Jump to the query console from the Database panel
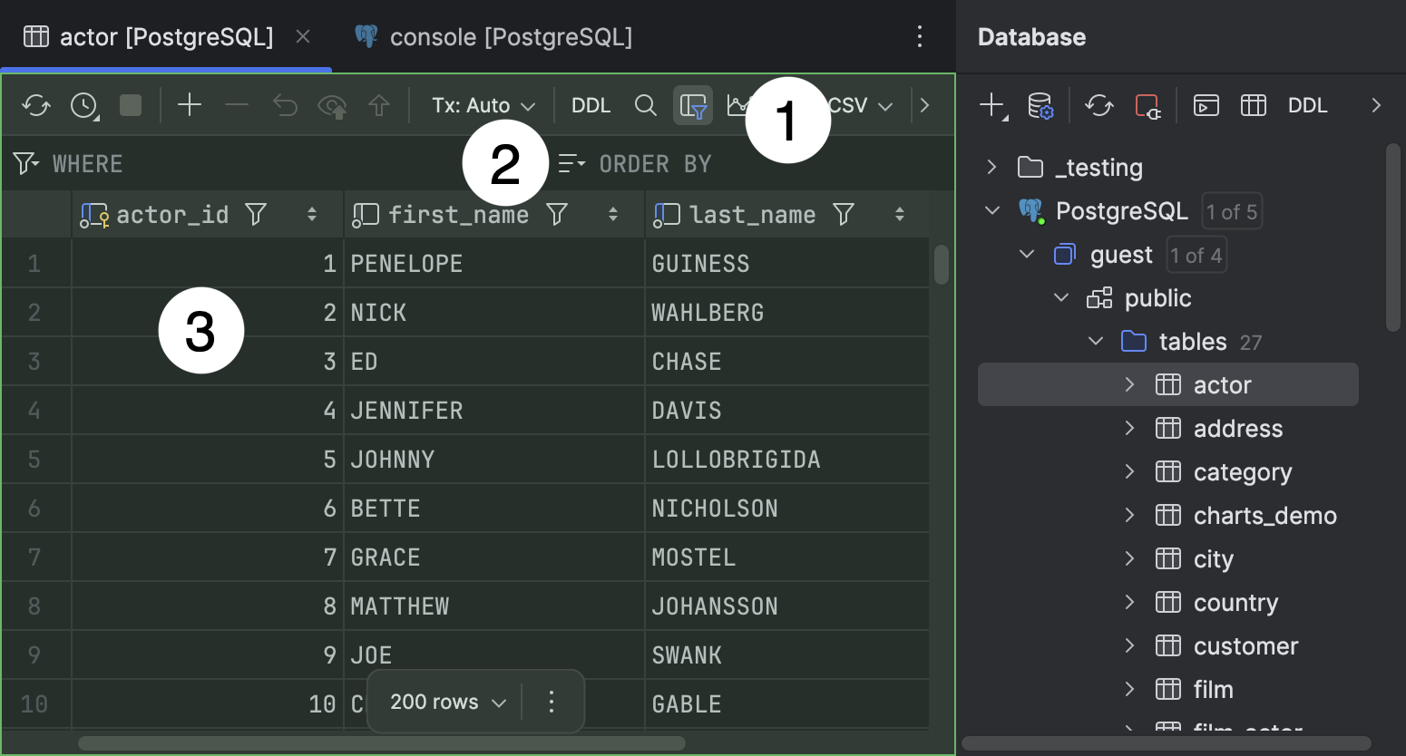Image resolution: width=1406 pixels, height=756 pixels. (1206, 104)
